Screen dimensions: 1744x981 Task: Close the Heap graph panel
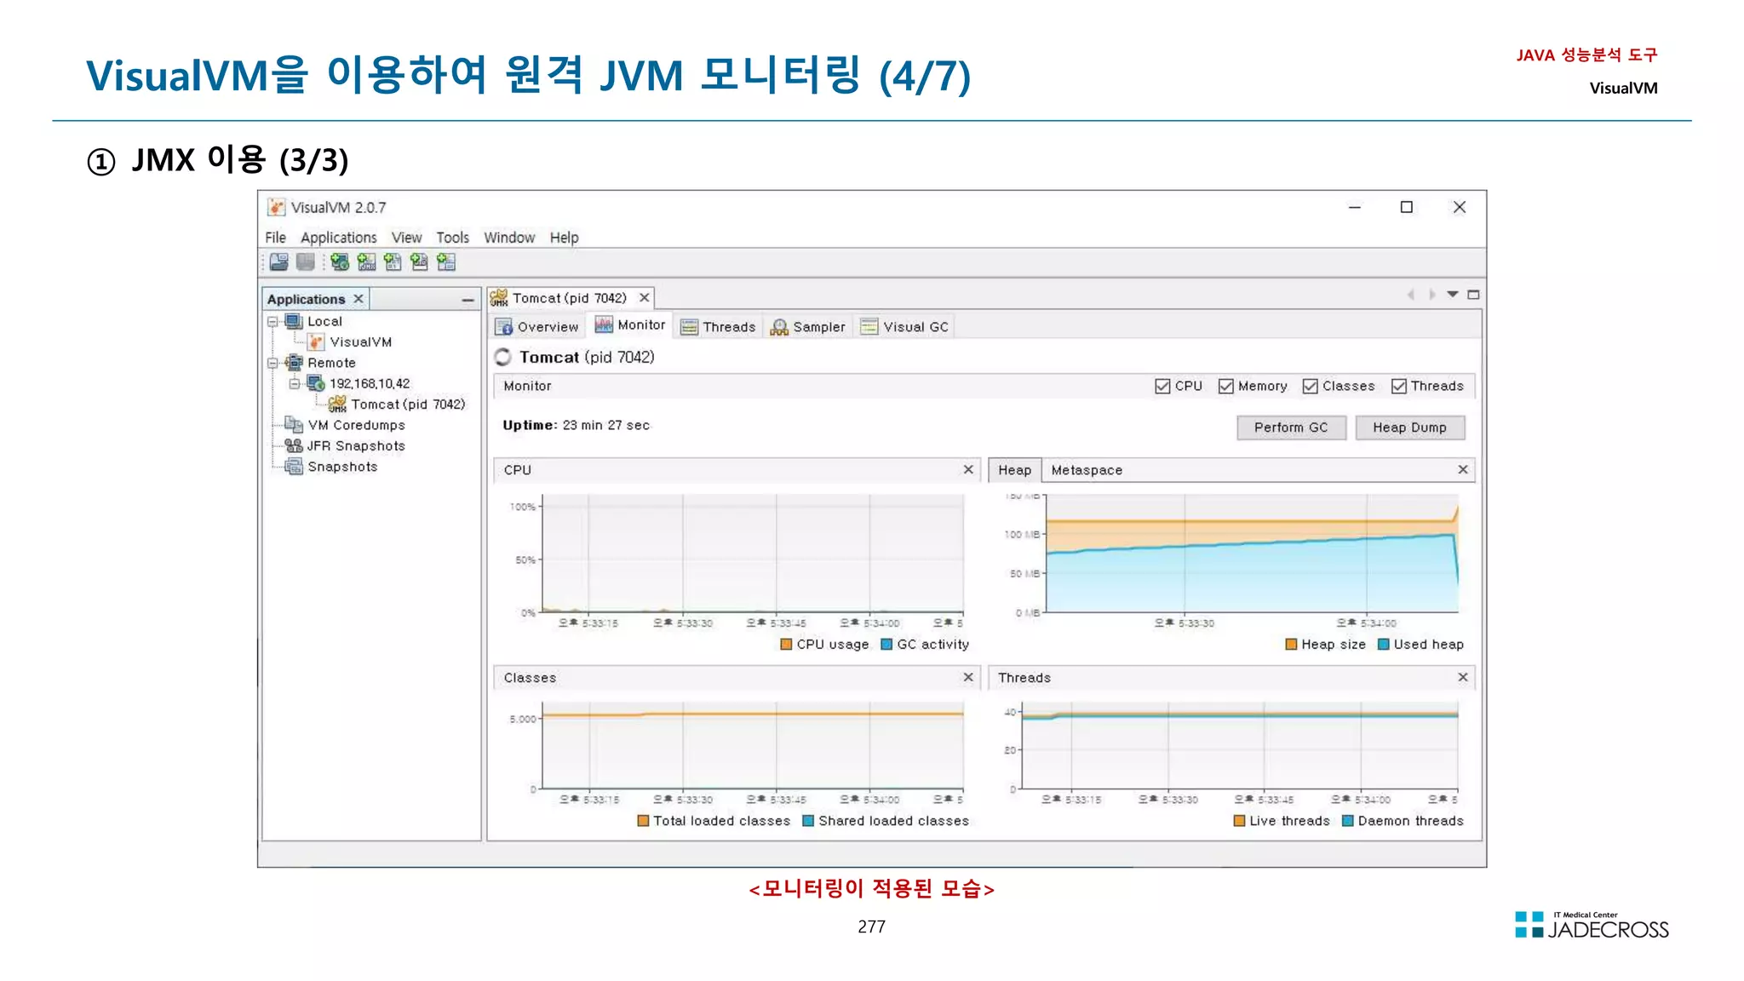pos(1463,469)
